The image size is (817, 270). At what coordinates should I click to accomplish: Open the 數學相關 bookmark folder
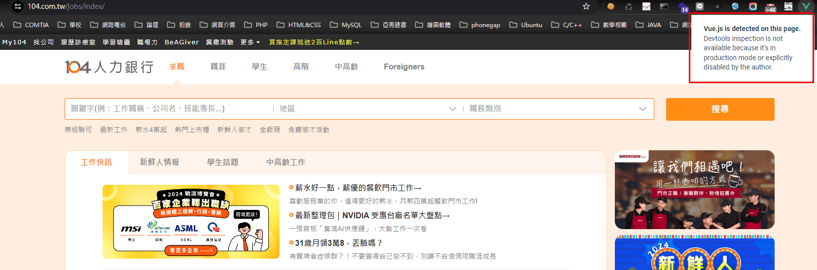click(x=609, y=25)
